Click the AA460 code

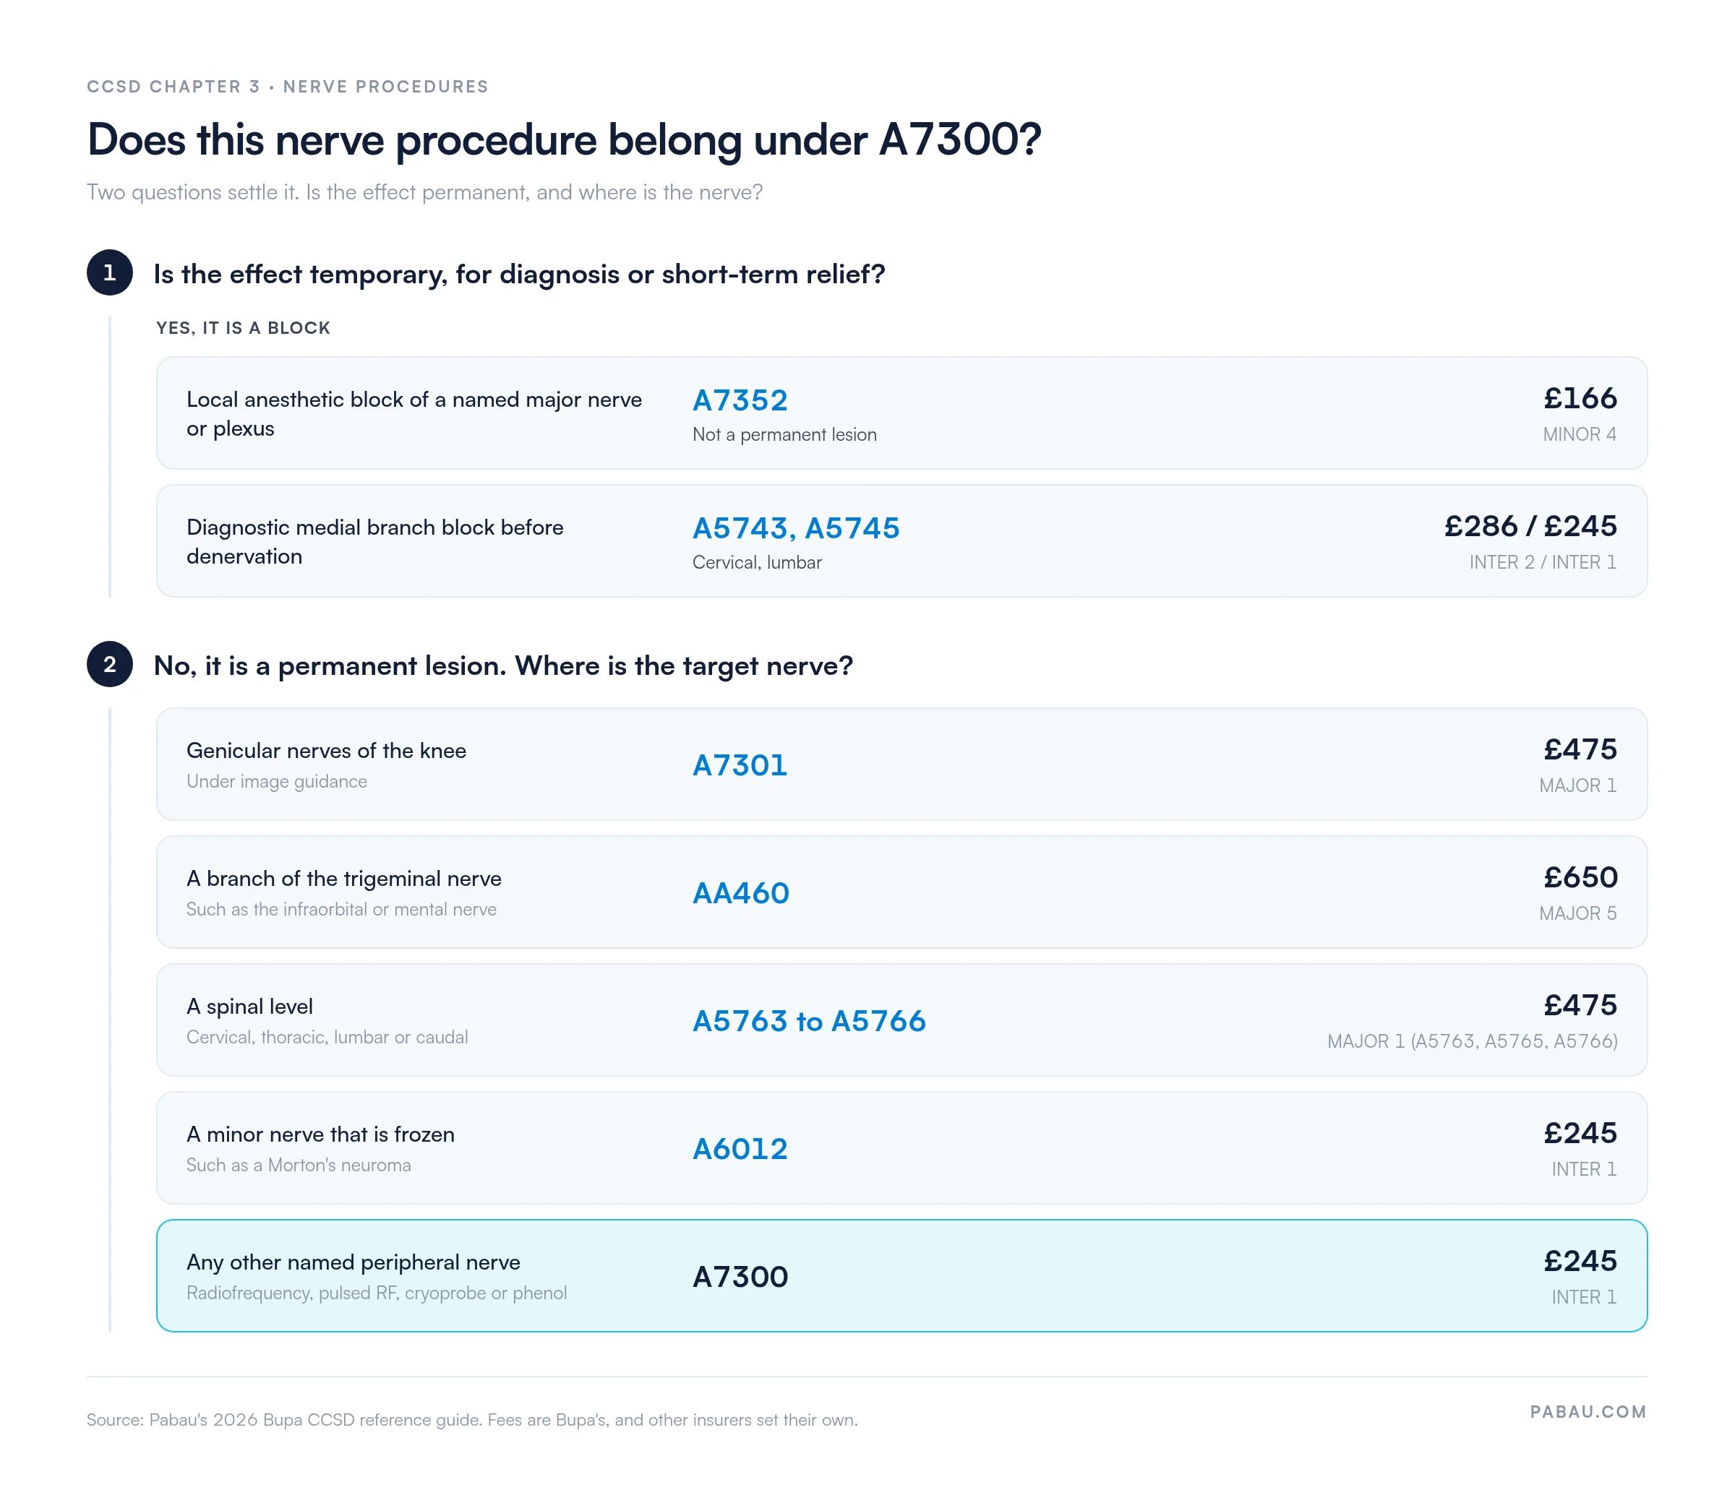[740, 893]
